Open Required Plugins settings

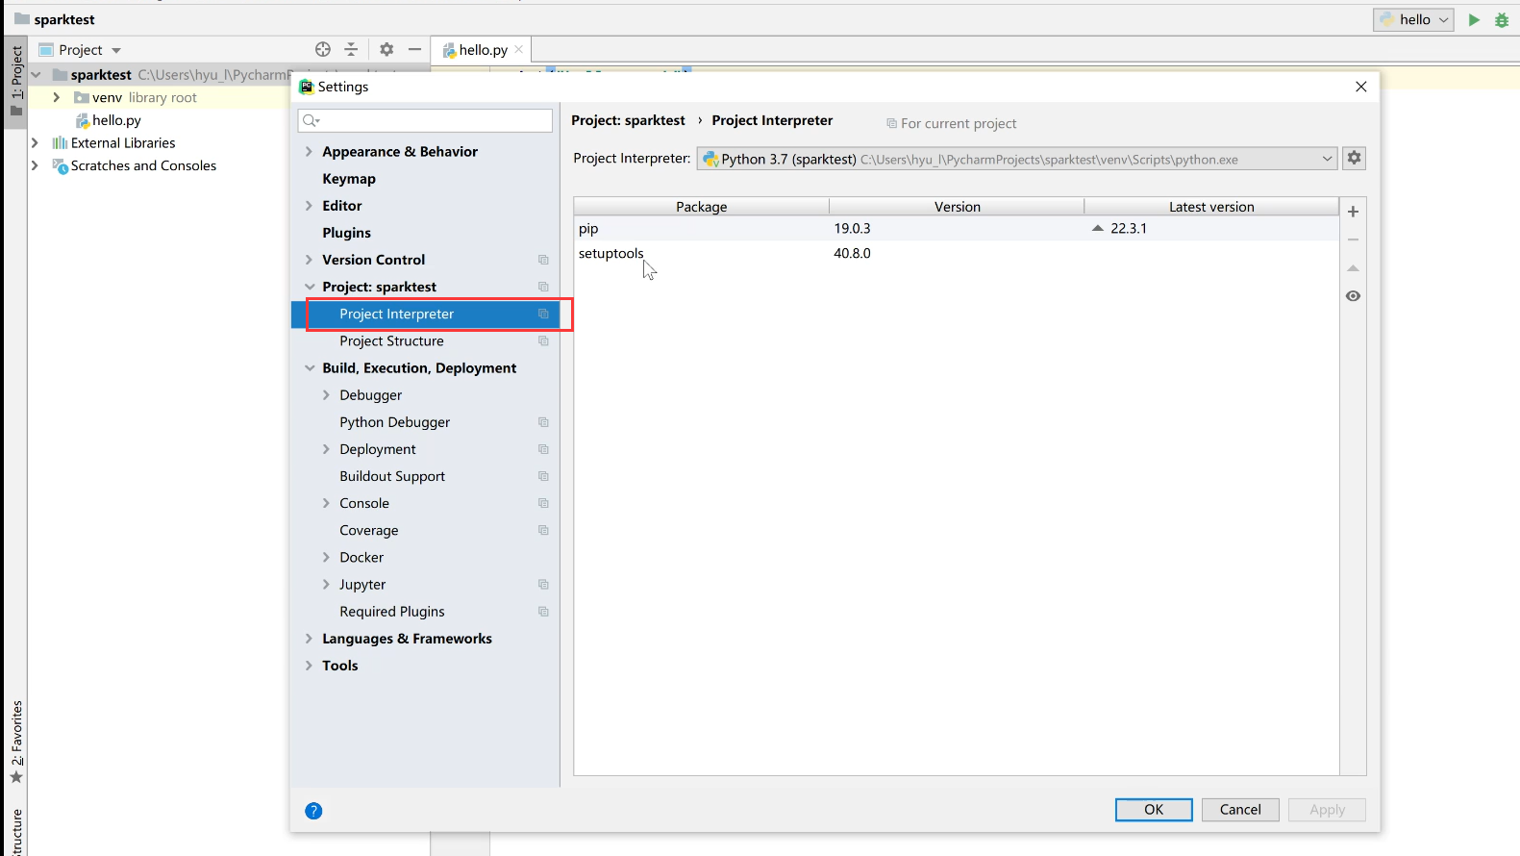point(391,612)
